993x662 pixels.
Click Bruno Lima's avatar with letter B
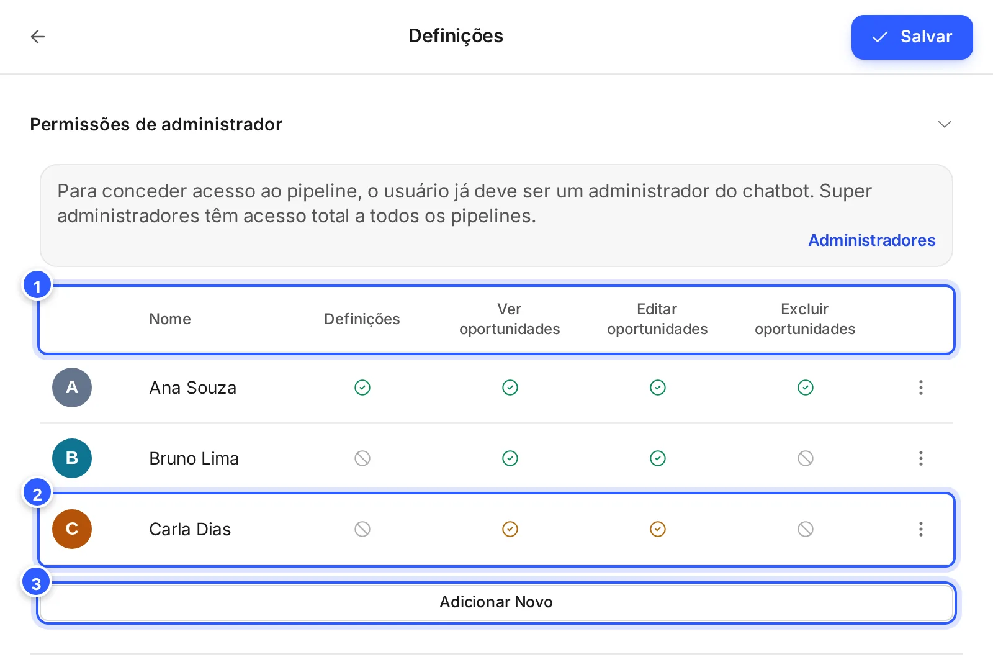pos(72,458)
